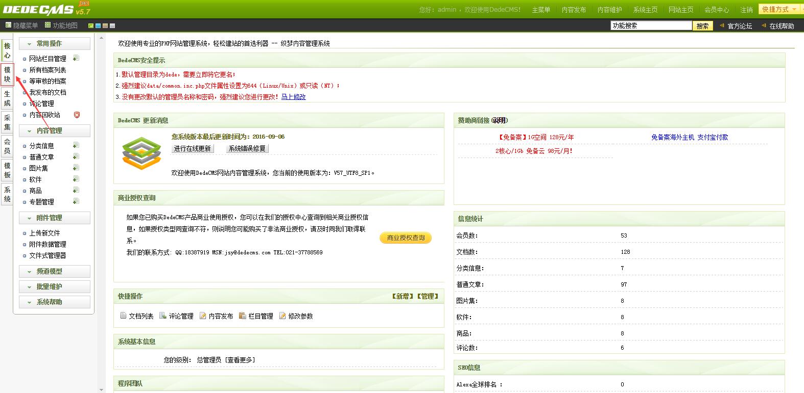Switch to the 采集 side tab

[7, 122]
